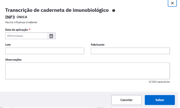Click the "Data da aplicação" label
This screenshot has height=108, width=180.
(17, 30)
